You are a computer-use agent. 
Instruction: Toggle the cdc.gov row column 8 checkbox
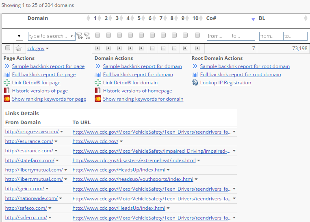tap(174, 48)
